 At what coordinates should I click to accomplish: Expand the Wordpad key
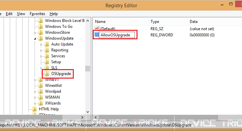[x=35, y=92]
